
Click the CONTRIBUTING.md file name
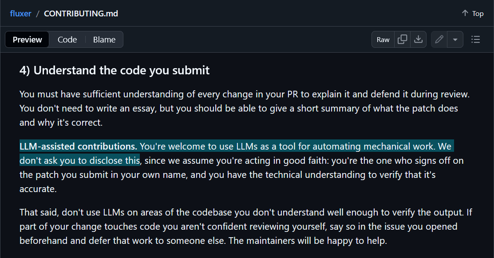pos(81,13)
